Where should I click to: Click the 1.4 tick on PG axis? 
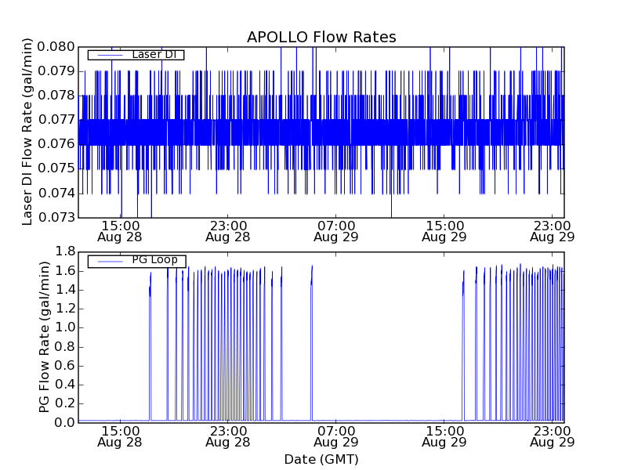(x=65, y=290)
